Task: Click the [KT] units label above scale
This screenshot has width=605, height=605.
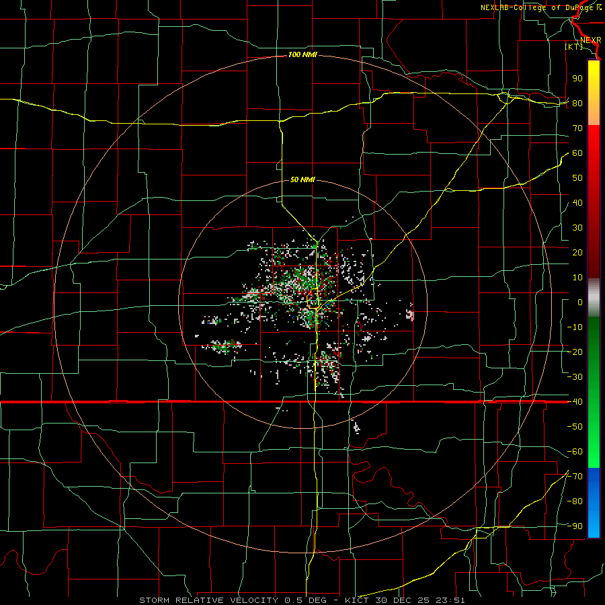Action: tap(574, 46)
